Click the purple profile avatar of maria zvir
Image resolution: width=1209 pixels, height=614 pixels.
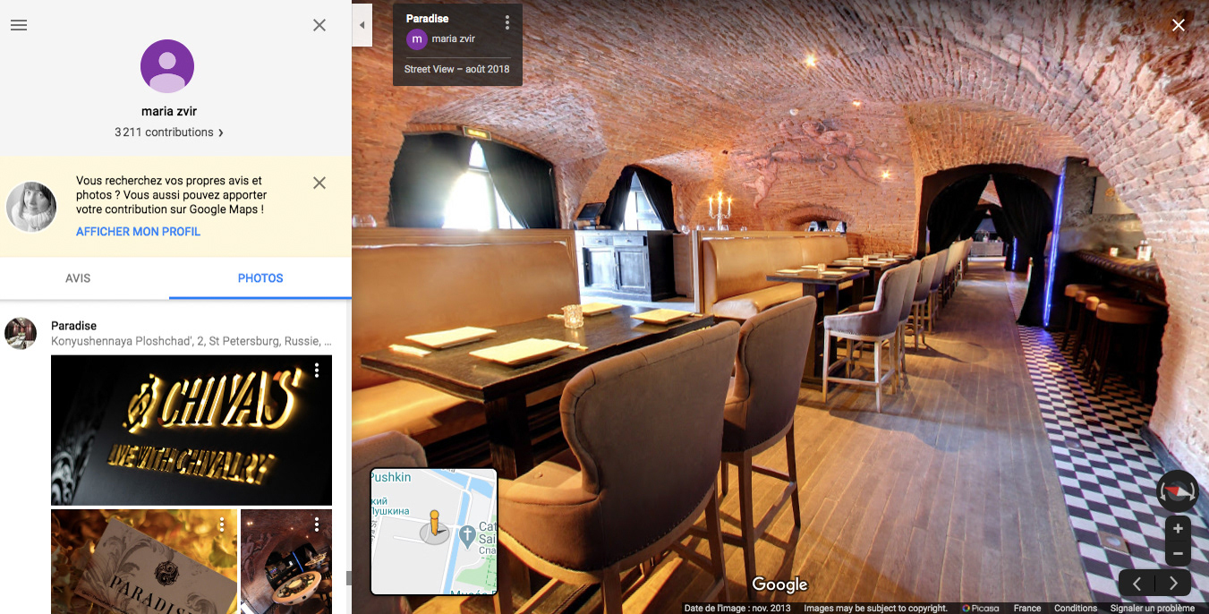(167, 66)
